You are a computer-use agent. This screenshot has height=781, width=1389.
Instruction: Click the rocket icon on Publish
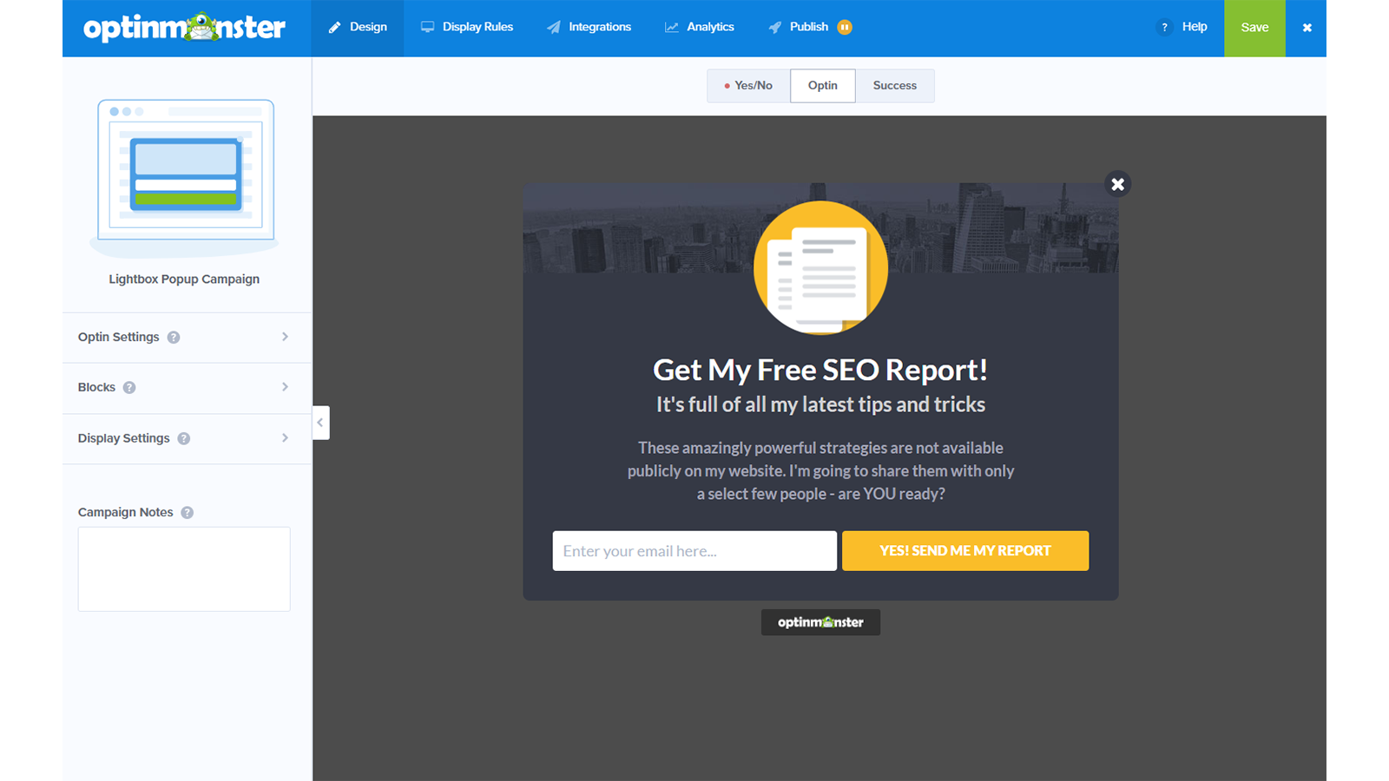pos(775,28)
